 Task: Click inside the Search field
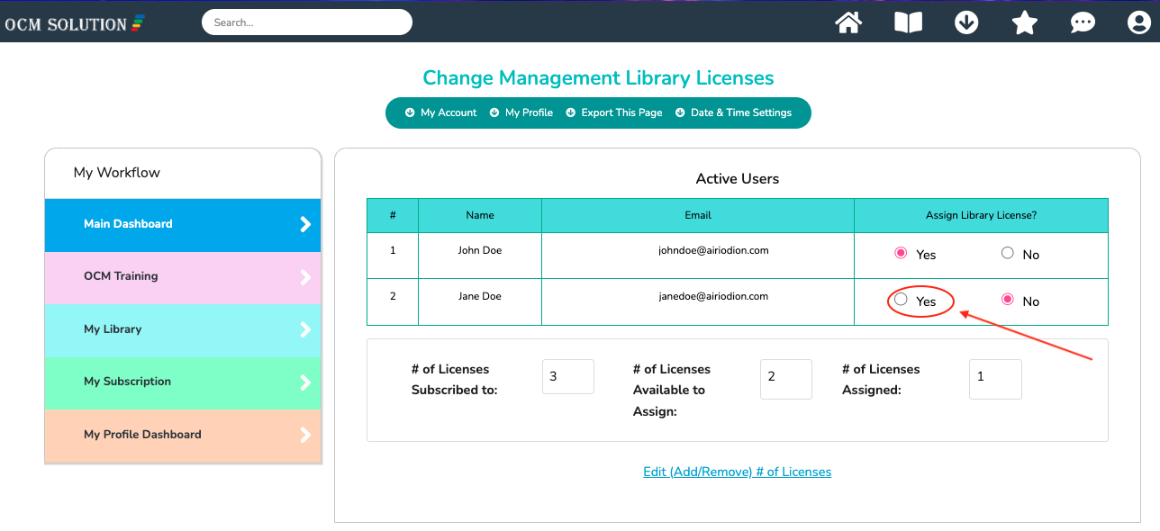click(306, 22)
